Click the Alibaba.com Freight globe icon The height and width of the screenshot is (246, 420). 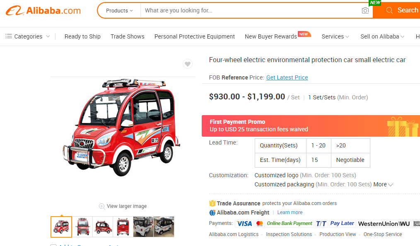(212, 212)
